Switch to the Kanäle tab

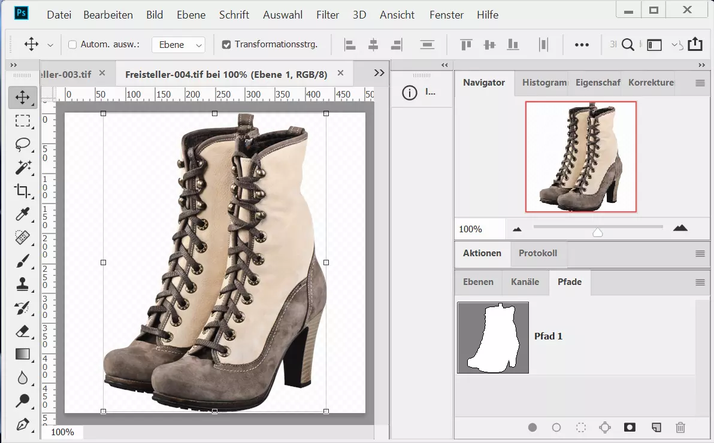point(525,282)
